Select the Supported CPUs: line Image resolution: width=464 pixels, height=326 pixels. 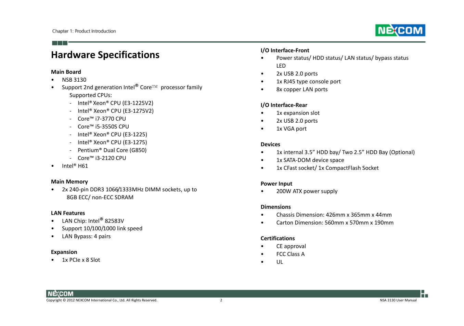[x=91, y=95]
